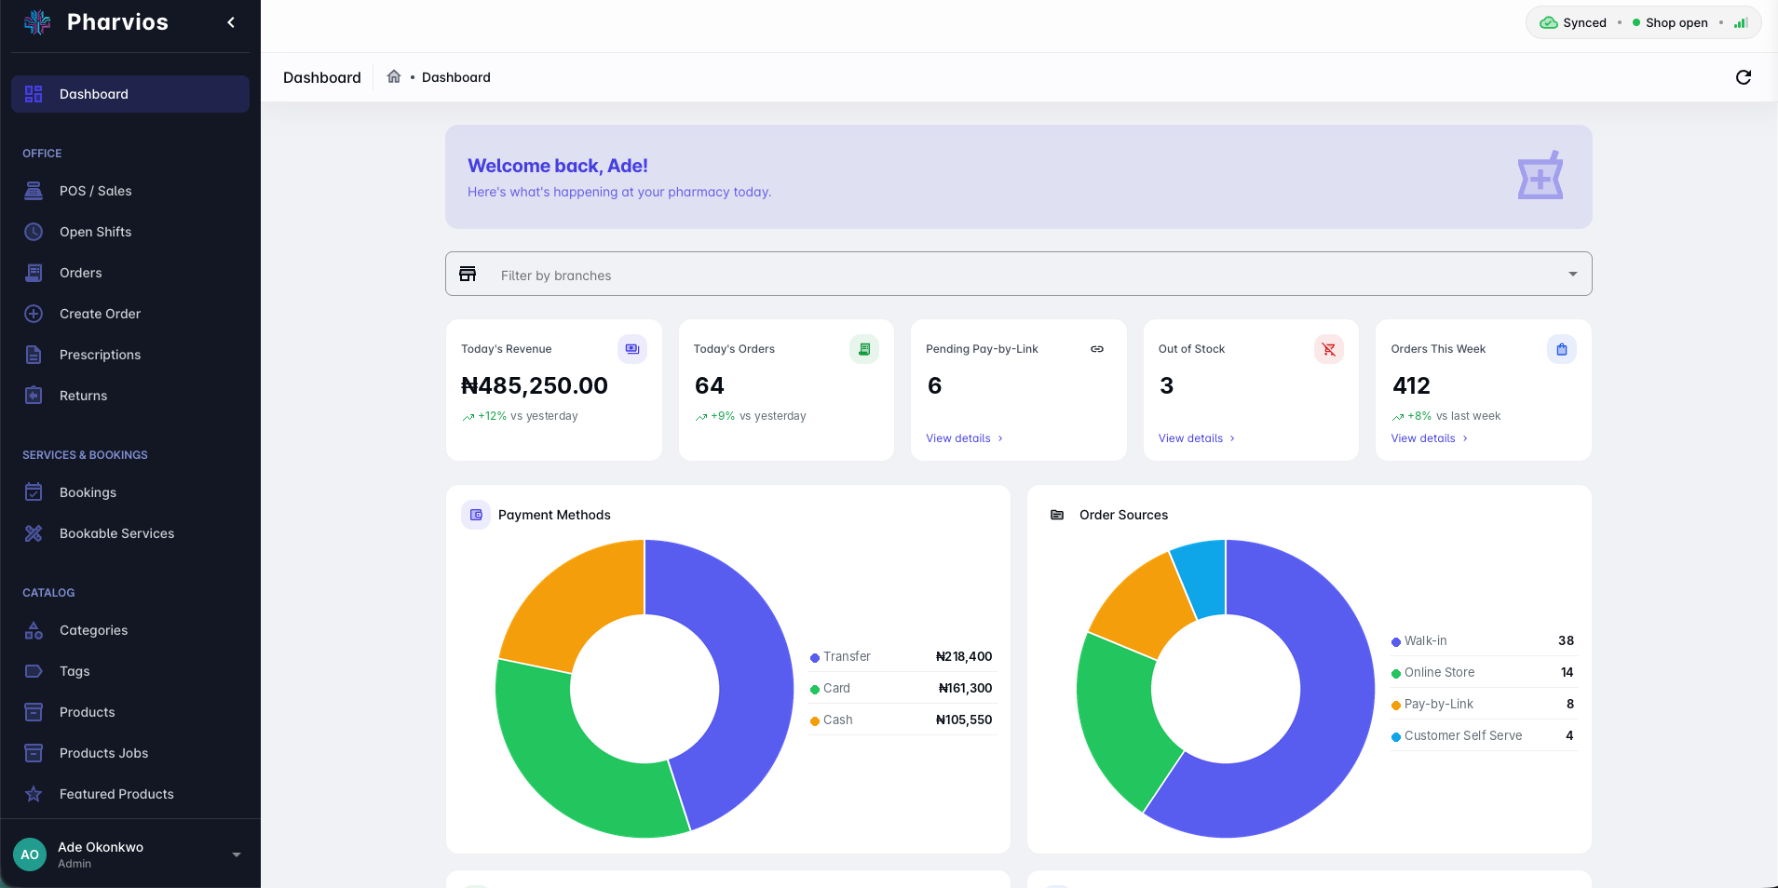Click the store icon in branch filter
This screenshot has height=888, width=1778.
point(468,274)
